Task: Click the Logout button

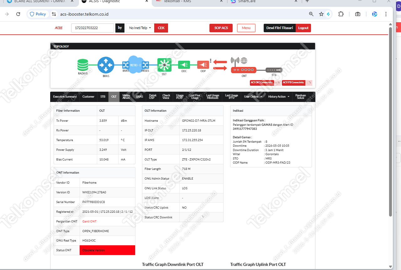Action: pos(303,28)
